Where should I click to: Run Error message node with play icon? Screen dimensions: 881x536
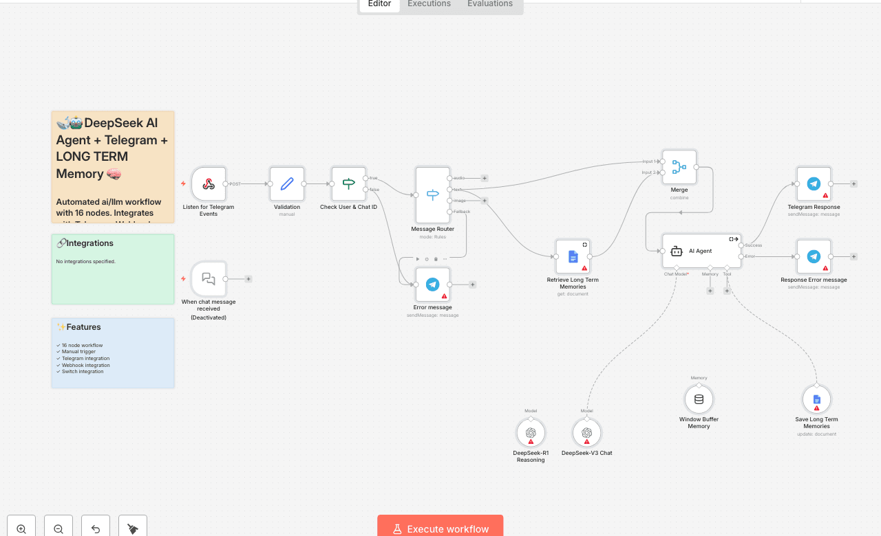(417, 259)
